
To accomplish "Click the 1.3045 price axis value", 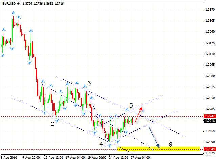I will click(x=210, y=65).
